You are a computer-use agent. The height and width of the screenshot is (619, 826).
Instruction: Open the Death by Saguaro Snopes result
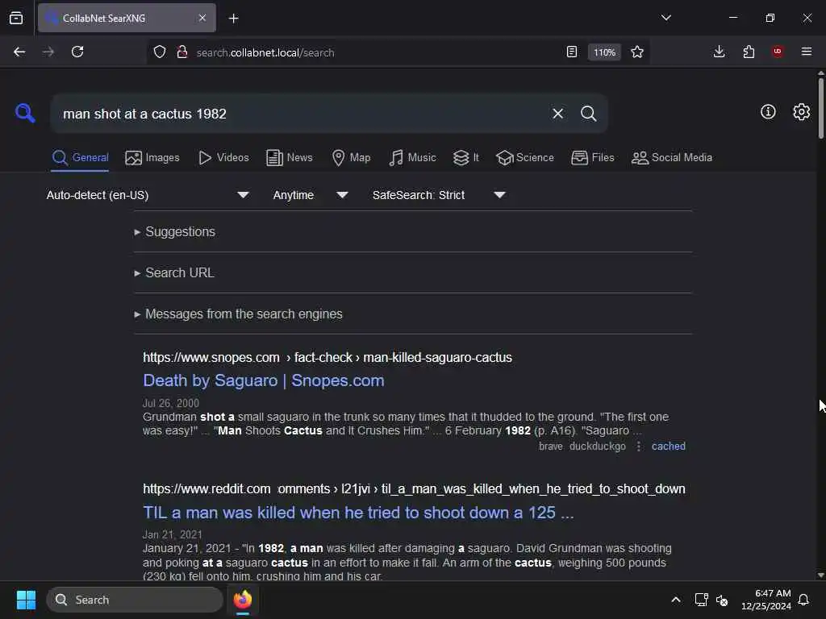point(264,380)
